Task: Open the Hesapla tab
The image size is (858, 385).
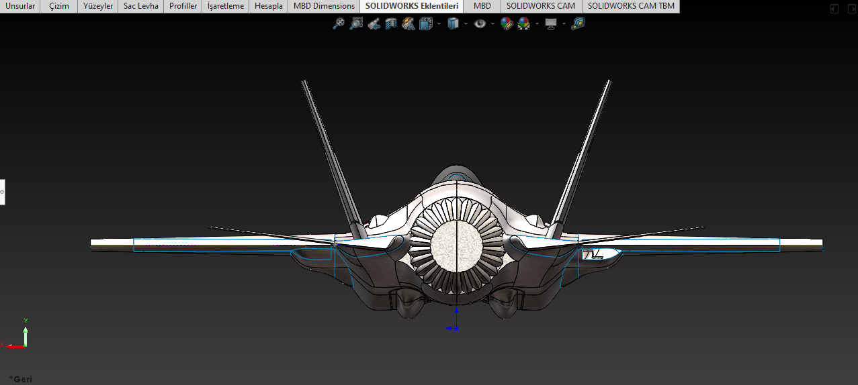Action: pos(269,6)
